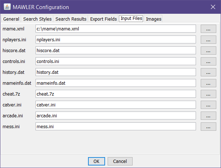This screenshot has width=221, height=168.
Task: Open the Search Styles tab
Action: (38, 19)
